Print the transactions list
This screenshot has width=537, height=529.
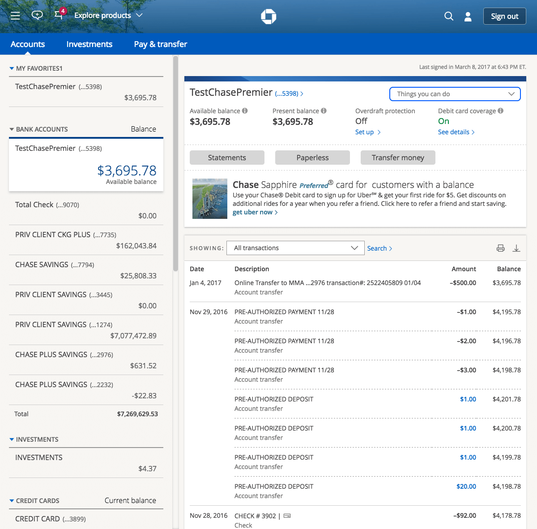pyautogui.click(x=501, y=248)
